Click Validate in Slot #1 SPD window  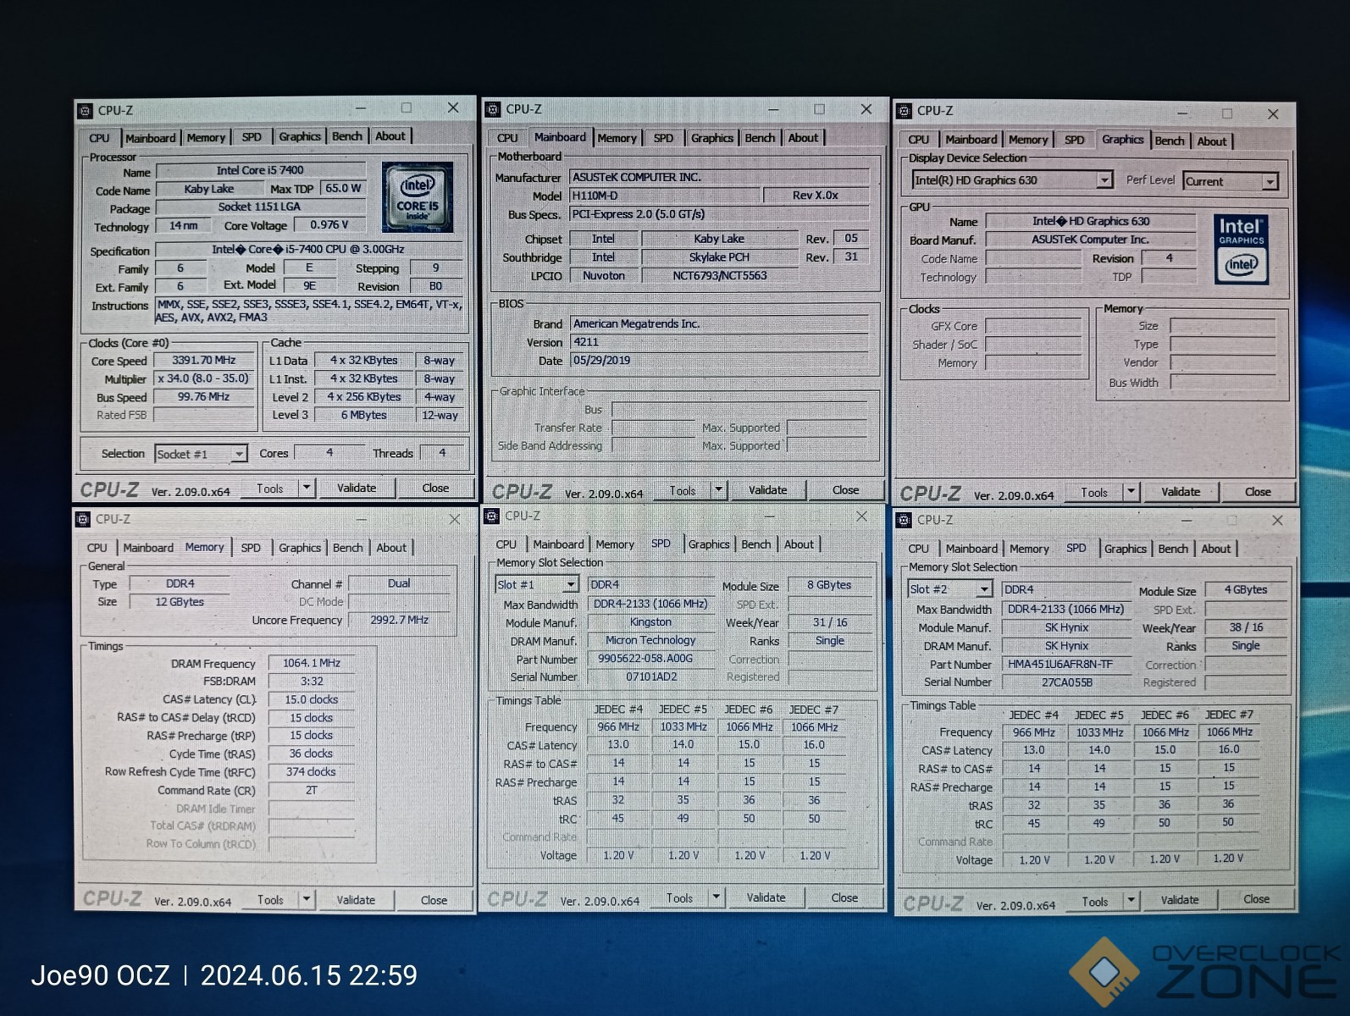tap(766, 897)
